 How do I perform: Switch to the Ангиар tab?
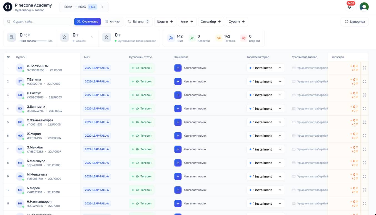tap(112, 21)
